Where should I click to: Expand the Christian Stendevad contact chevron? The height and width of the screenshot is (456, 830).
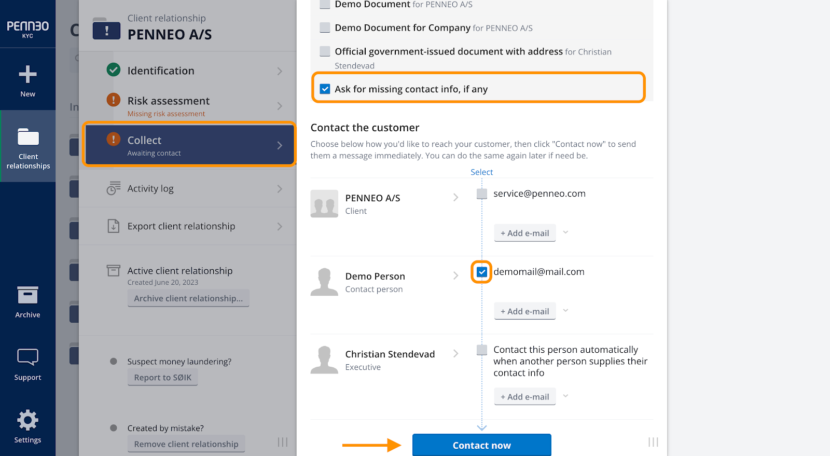pyautogui.click(x=456, y=354)
